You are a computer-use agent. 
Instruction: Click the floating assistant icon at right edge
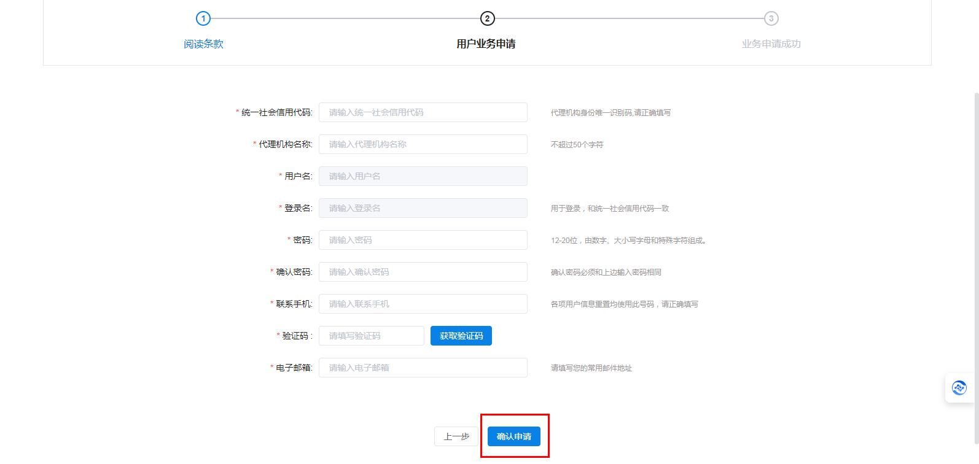click(959, 388)
